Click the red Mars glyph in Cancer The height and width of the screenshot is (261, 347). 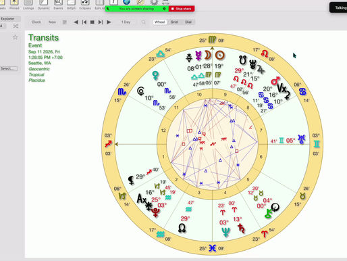pos(275,80)
